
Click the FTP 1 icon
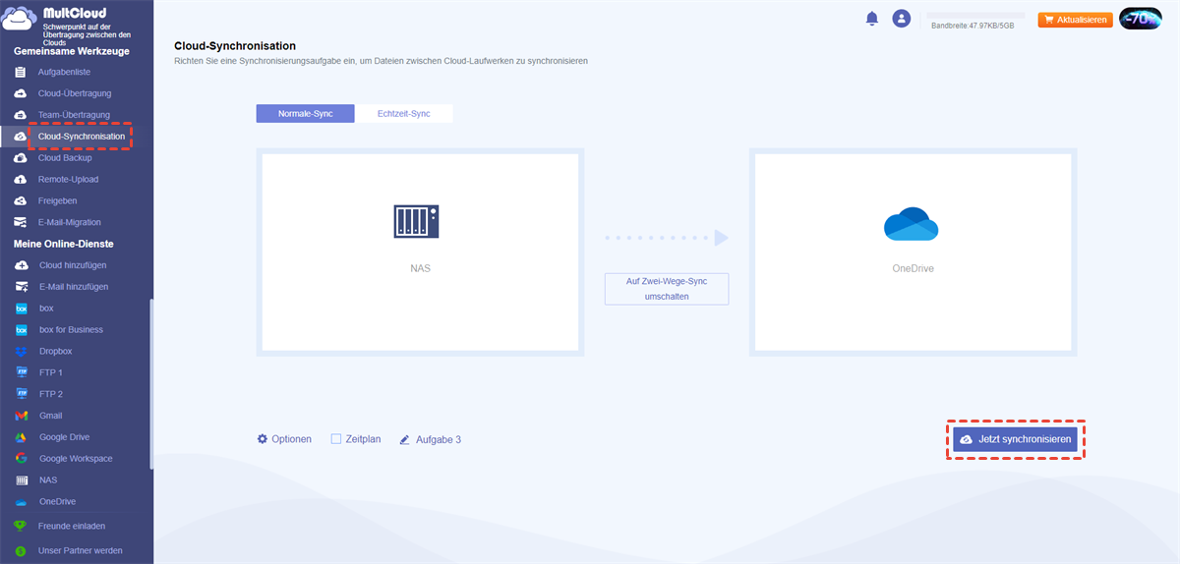click(x=21, y=372)
